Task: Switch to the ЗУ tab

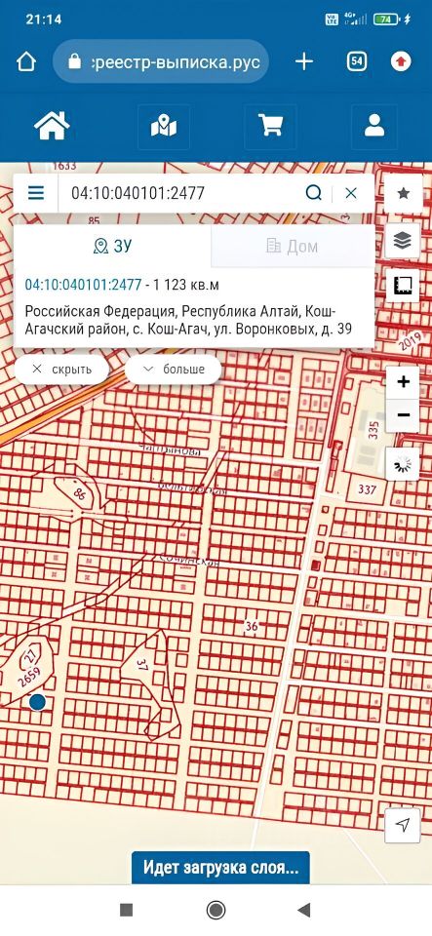Action: (x=112, y=246)
